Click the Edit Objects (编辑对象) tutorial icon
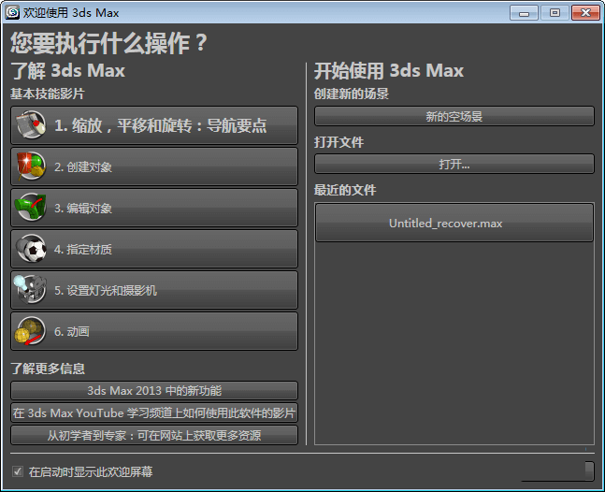This screenshot has height=492, width=605. point(31,208)
